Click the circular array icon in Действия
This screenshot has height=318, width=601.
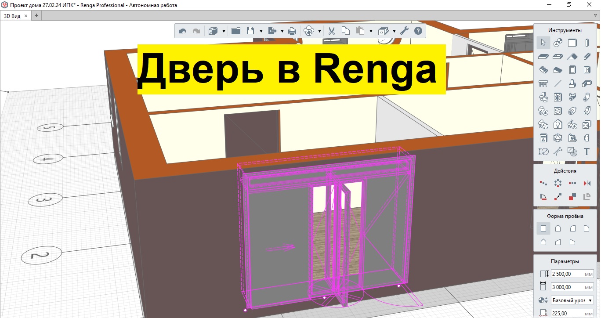tap(558, 183)
